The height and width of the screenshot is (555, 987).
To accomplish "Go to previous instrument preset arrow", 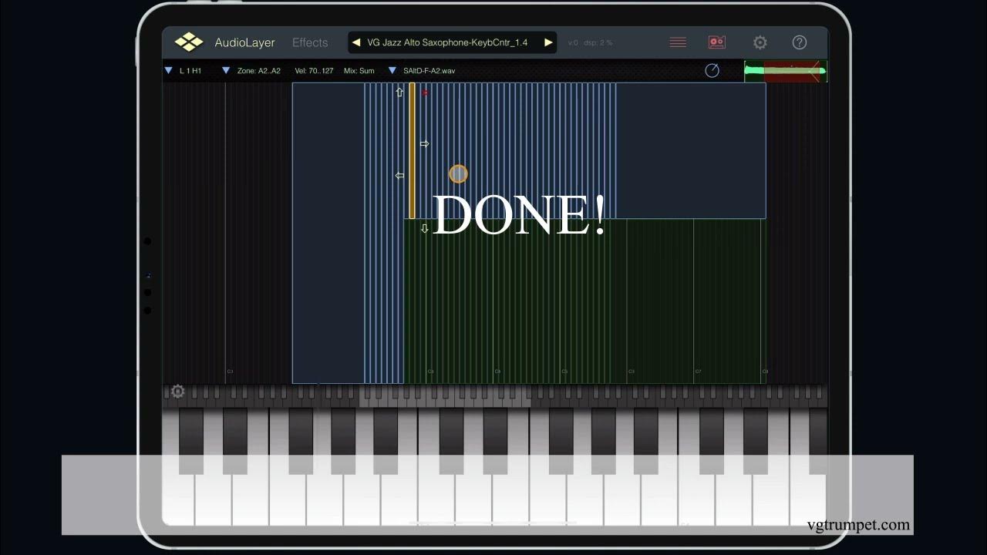I will tap(356, 42).
